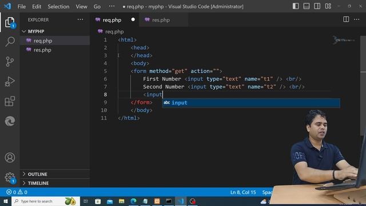Image resolution: width=366 pixels, height=206 pixels.
Task: Show more menu items via title bar ellipsis
Action: pyautogui.click(x=112, y=6)
